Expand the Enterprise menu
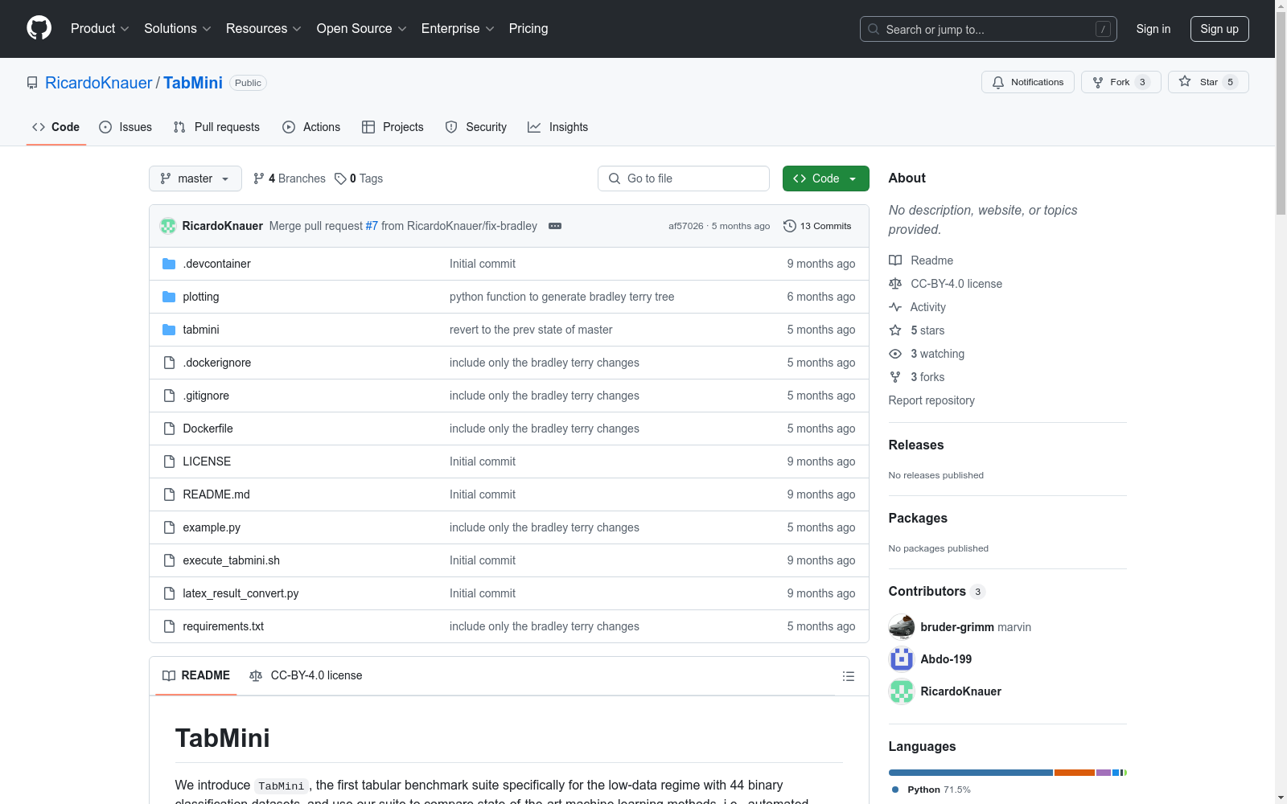Image resolution: width=1287 pixels, height=804 pixels. [x=458, y=29]
